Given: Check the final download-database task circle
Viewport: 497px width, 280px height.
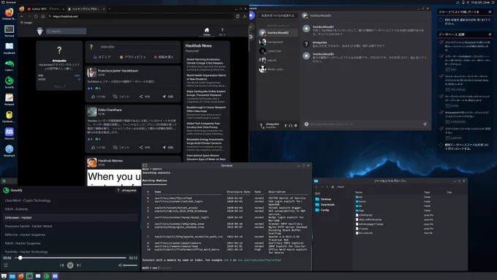Looking at the screenshot, I should [x=441, y=145].
